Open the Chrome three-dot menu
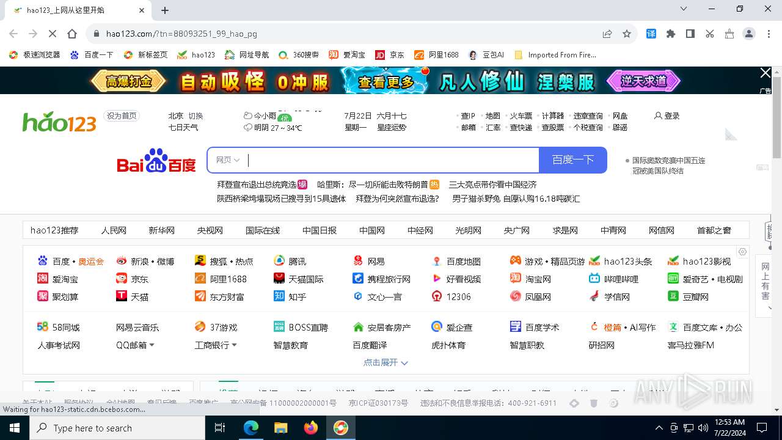782x440 pixels. 769,34
